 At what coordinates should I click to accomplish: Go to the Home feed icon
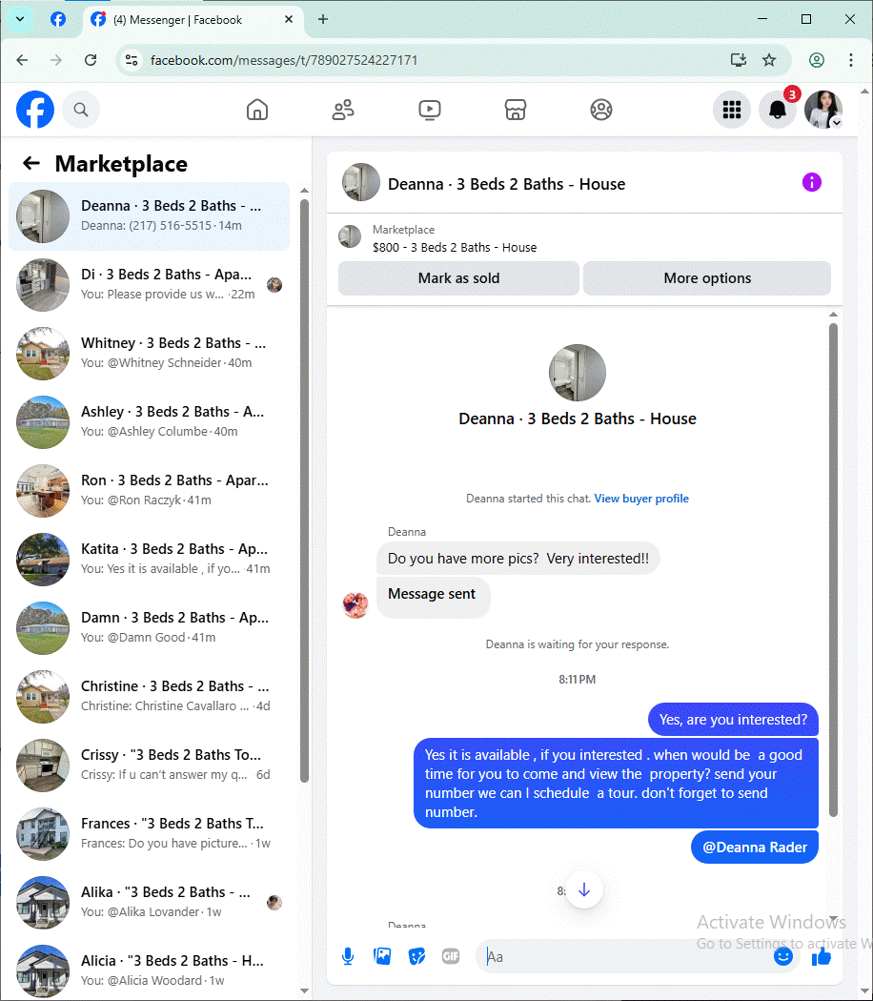pyautogui.click(x=257, y=110)
